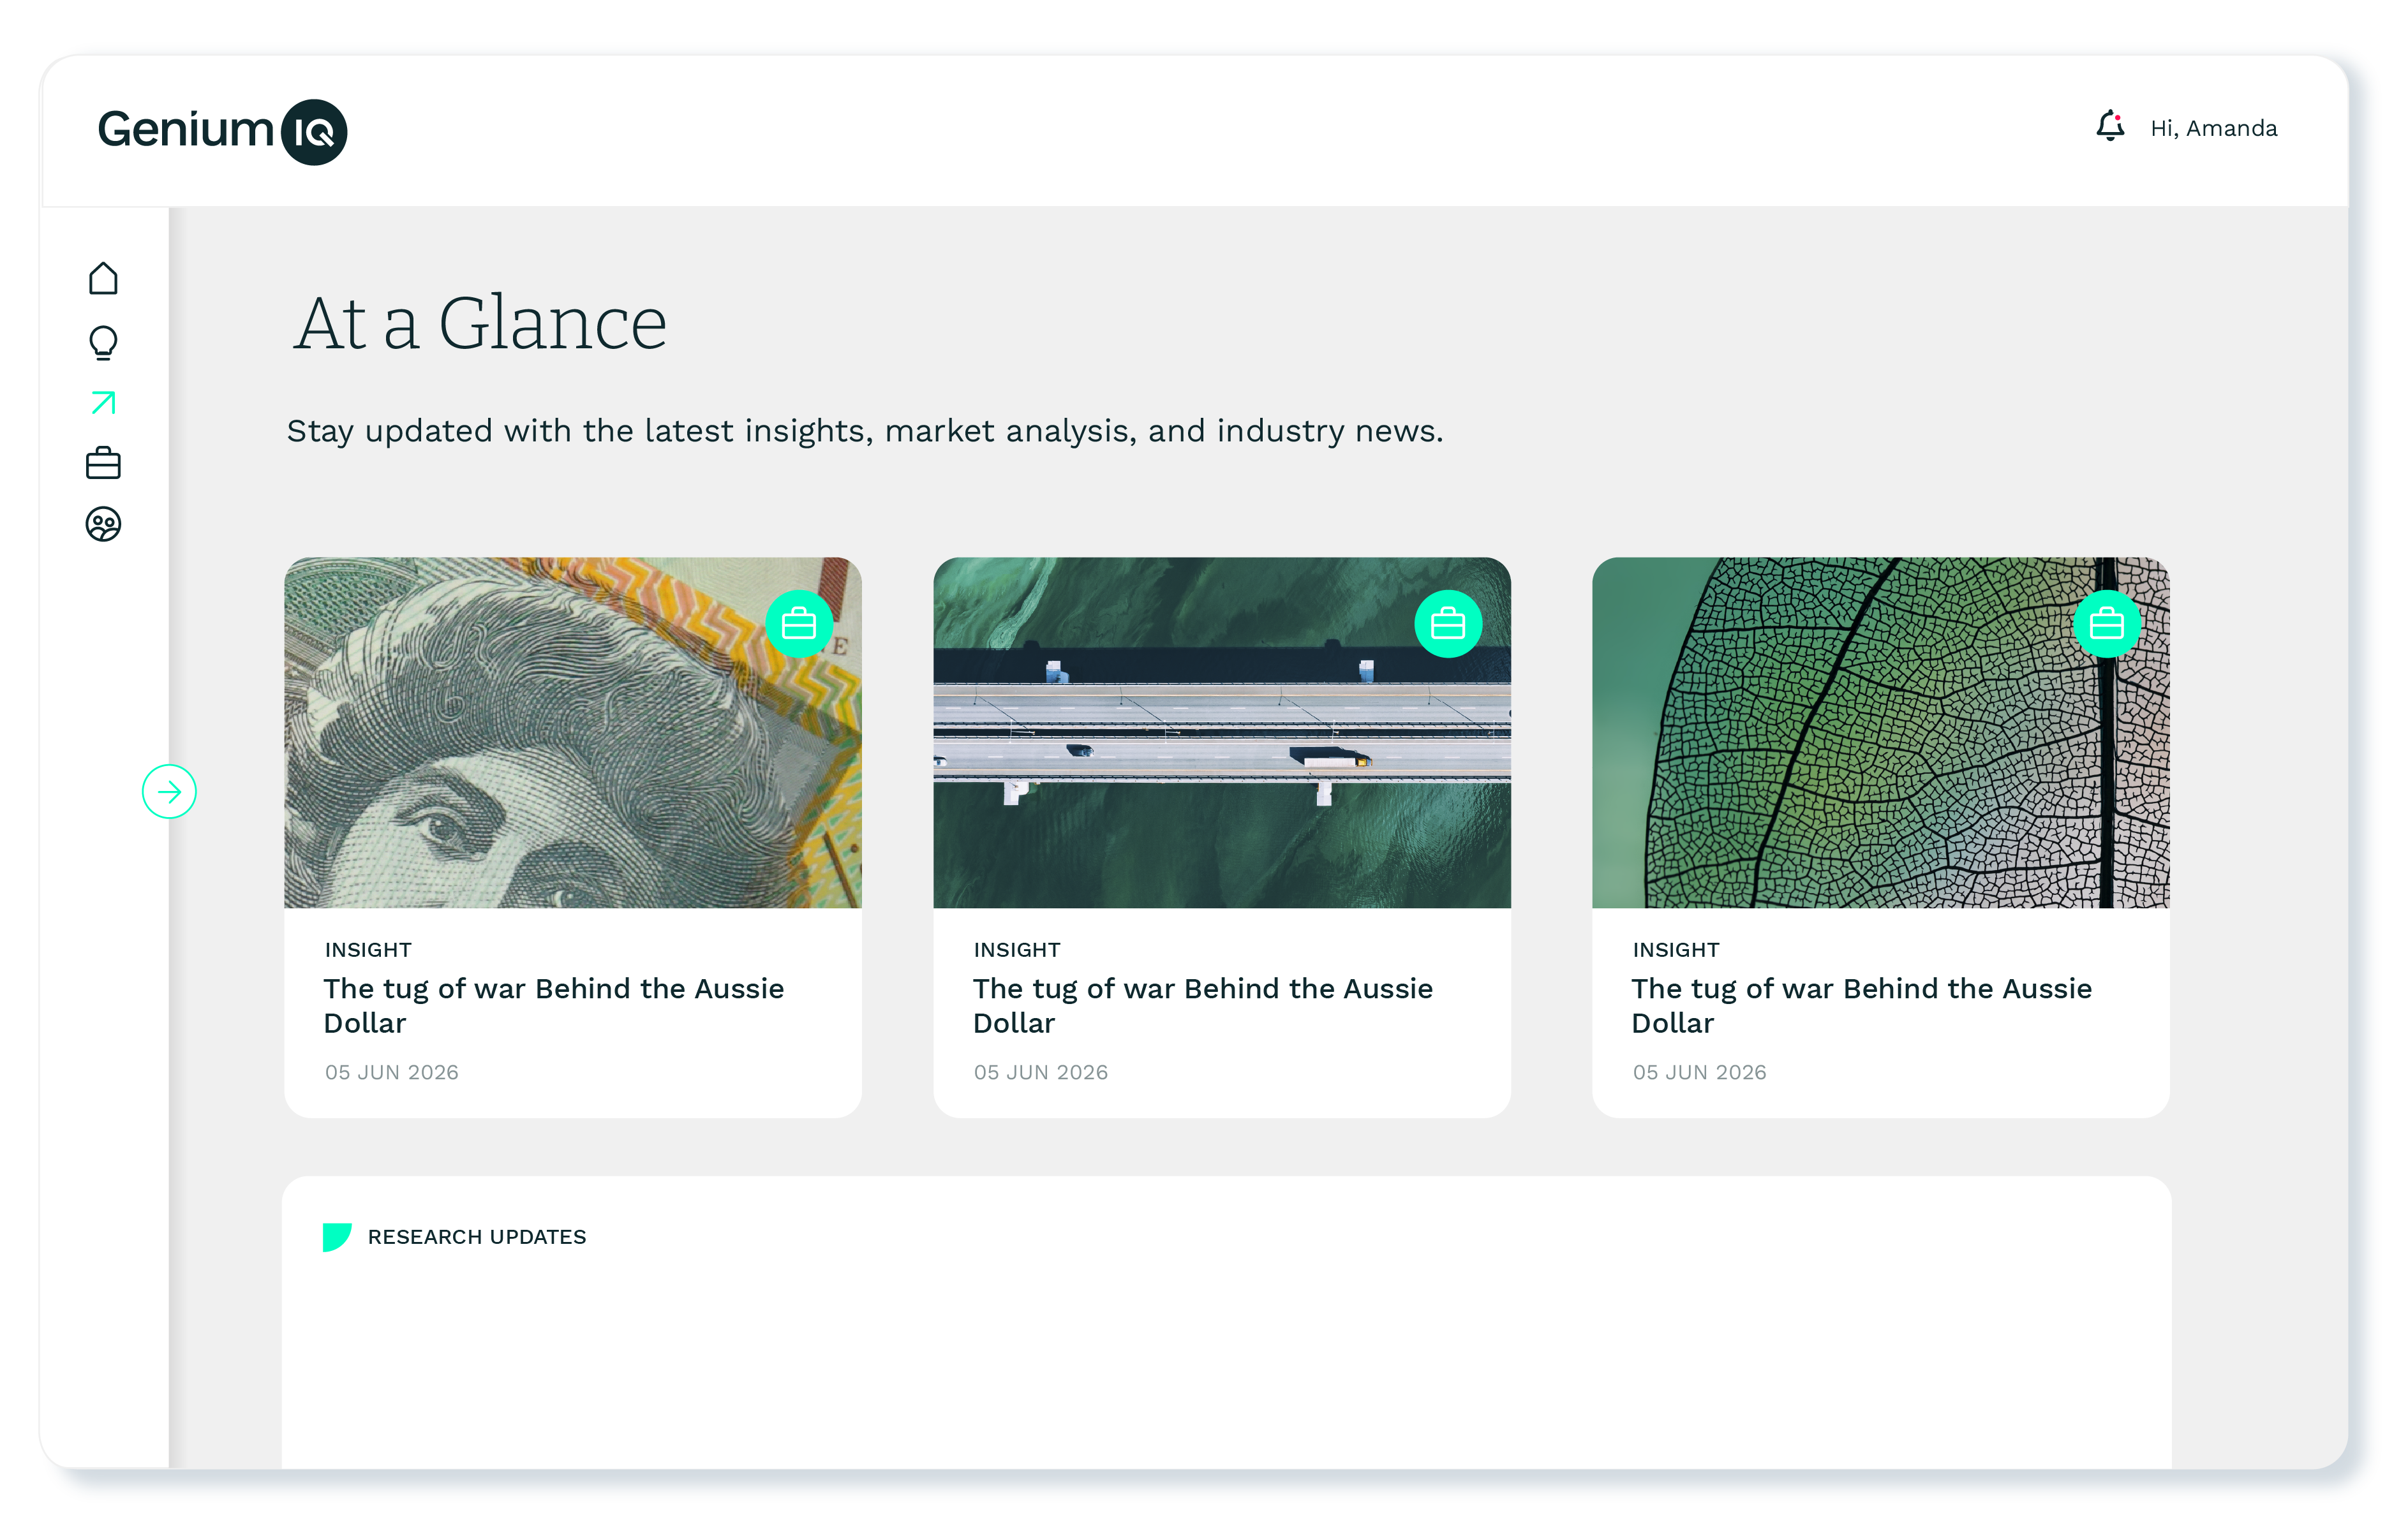
Task: Click the briefcase badge on the leaf card
Action: [x=2107, y=624]
